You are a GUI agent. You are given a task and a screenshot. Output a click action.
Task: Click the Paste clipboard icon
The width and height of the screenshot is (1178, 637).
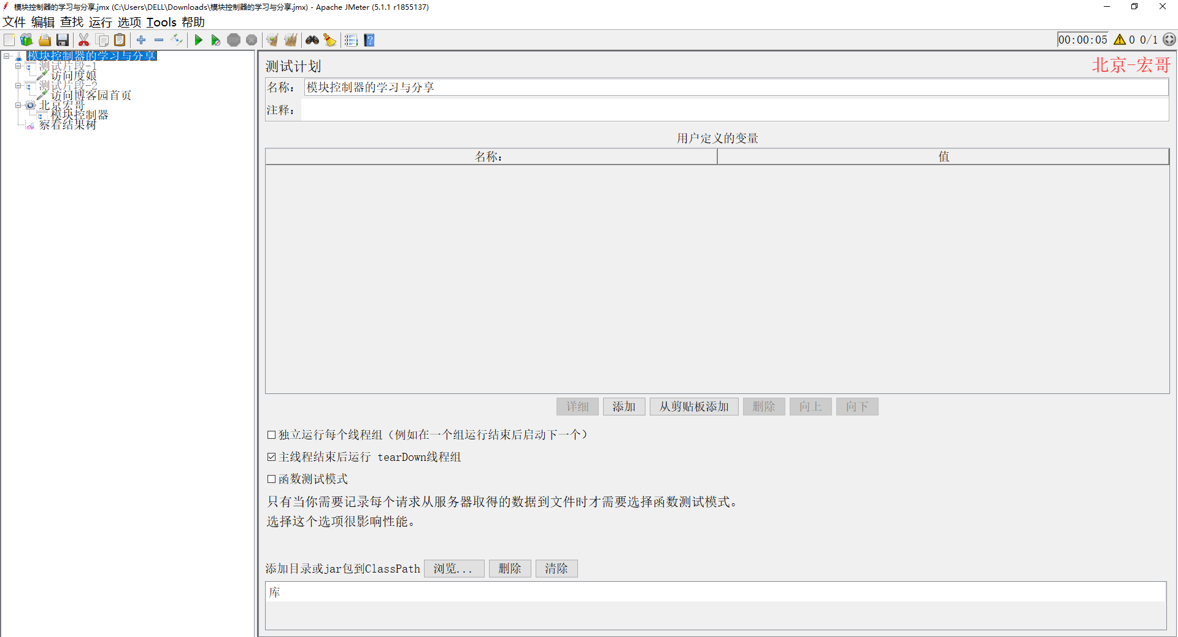(x=120, y=40)
